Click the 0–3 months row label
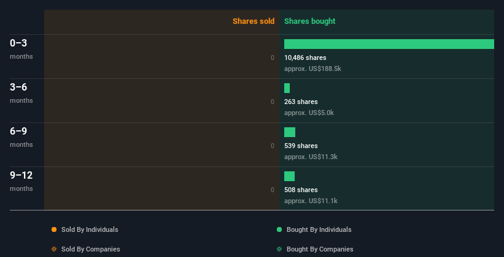 (x=21, y=49)
